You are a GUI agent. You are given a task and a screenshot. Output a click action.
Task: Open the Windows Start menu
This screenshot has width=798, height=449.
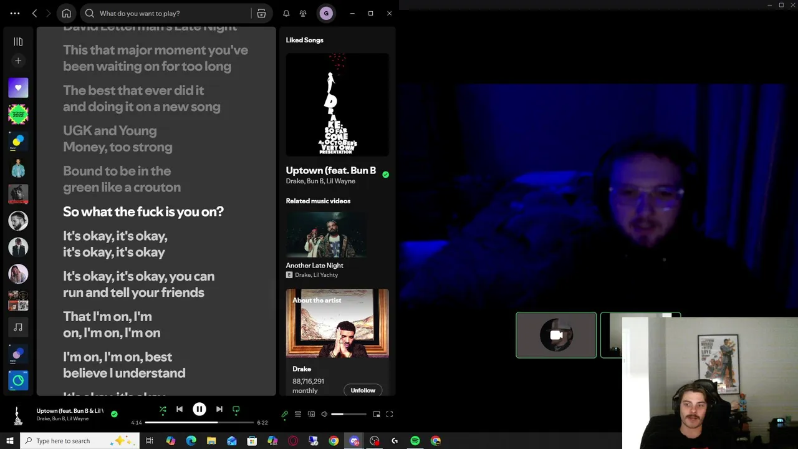pos(9,441)
